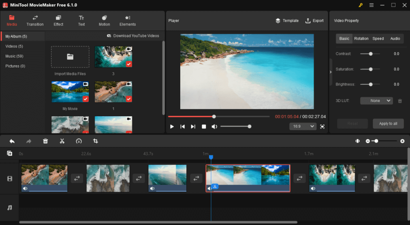Image resolution: width=410 pixels, height=225 pixels.
Task: Adjust the Saturation slider handle
Action: (371, 69)
